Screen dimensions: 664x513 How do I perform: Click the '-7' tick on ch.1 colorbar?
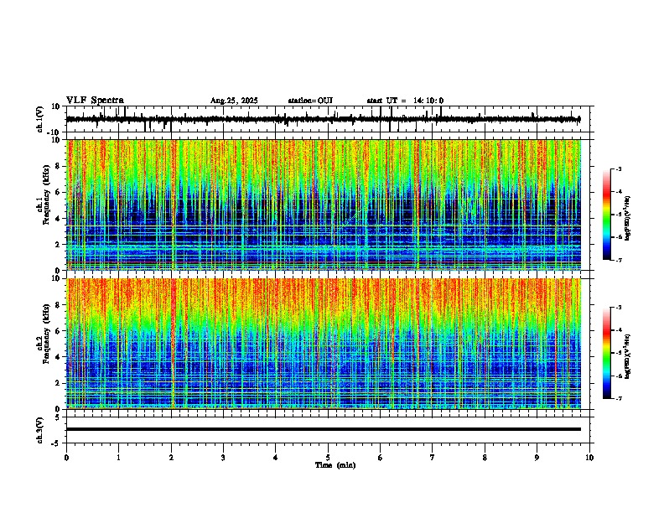[618, 260]
